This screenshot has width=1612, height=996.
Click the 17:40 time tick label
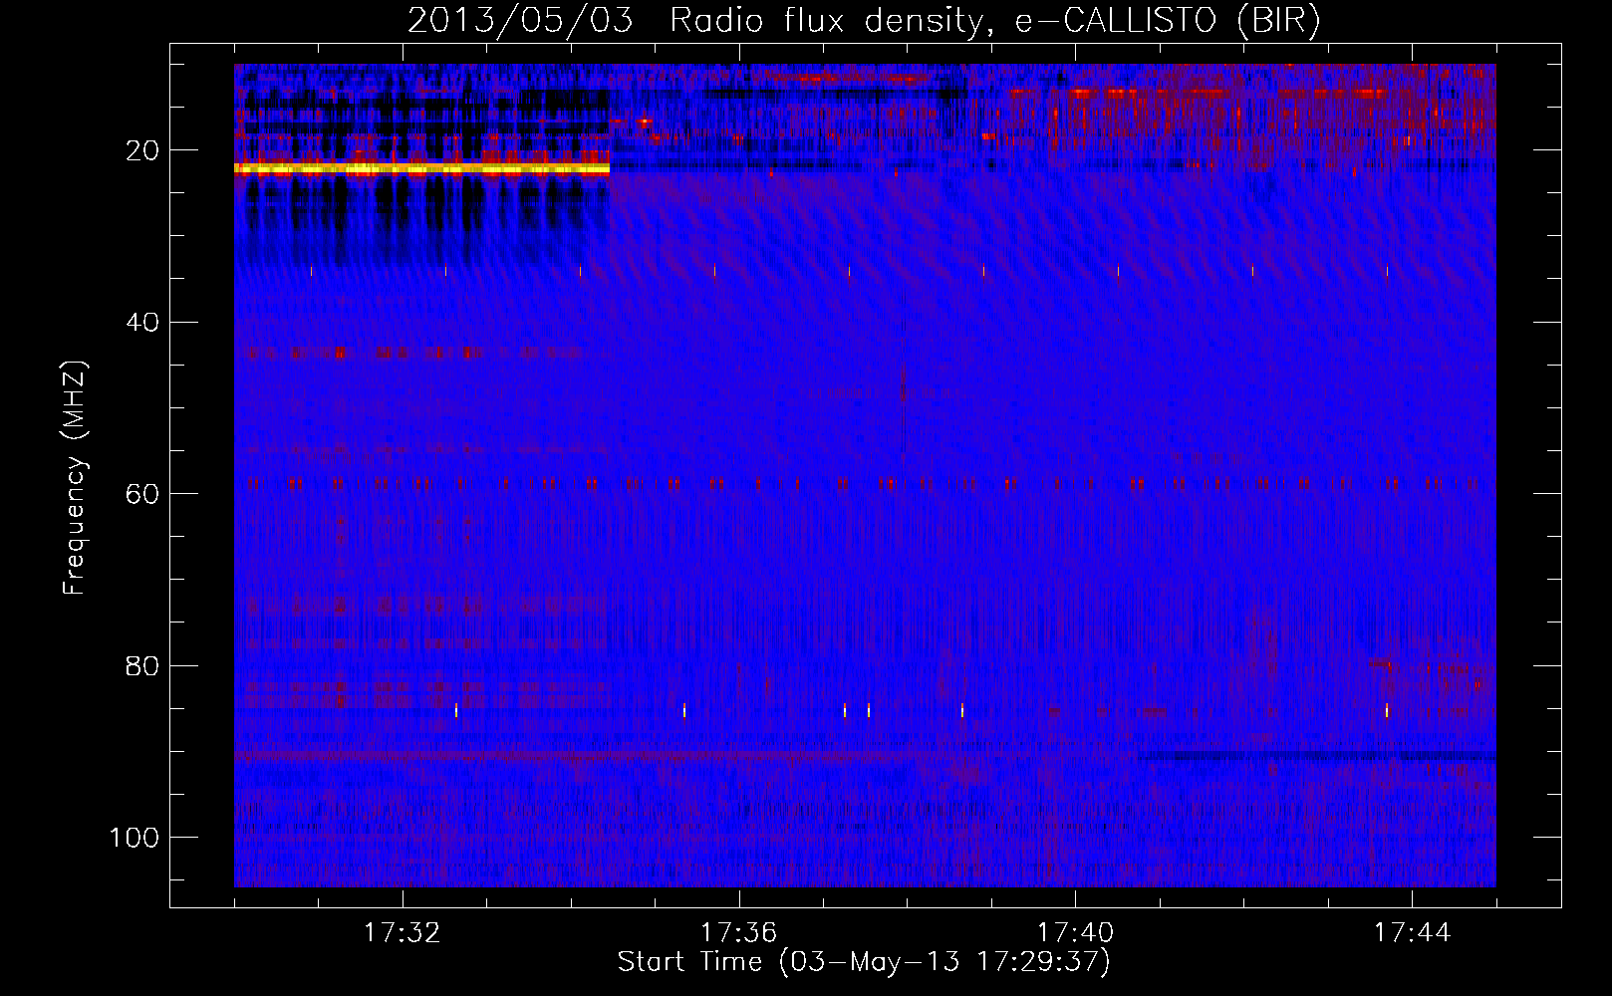tap(1076, 933)
